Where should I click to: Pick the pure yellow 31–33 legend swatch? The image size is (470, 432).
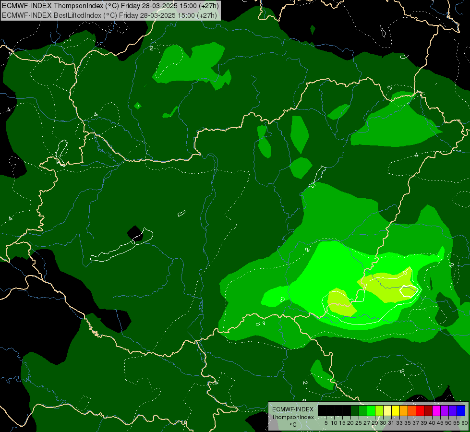(396, 410)
